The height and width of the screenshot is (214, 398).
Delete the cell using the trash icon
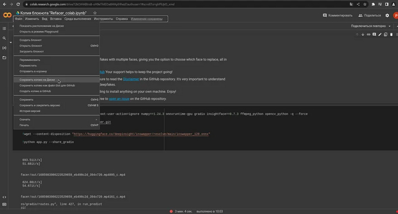click(x=391, y=34)
